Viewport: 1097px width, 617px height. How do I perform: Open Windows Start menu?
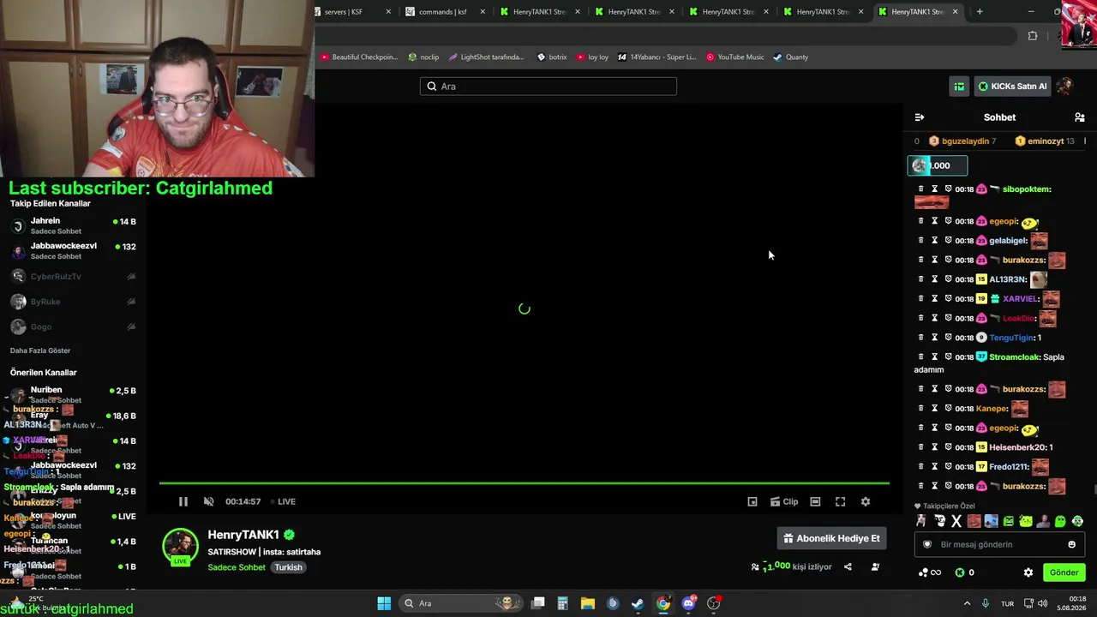click(x=384, y=603)
